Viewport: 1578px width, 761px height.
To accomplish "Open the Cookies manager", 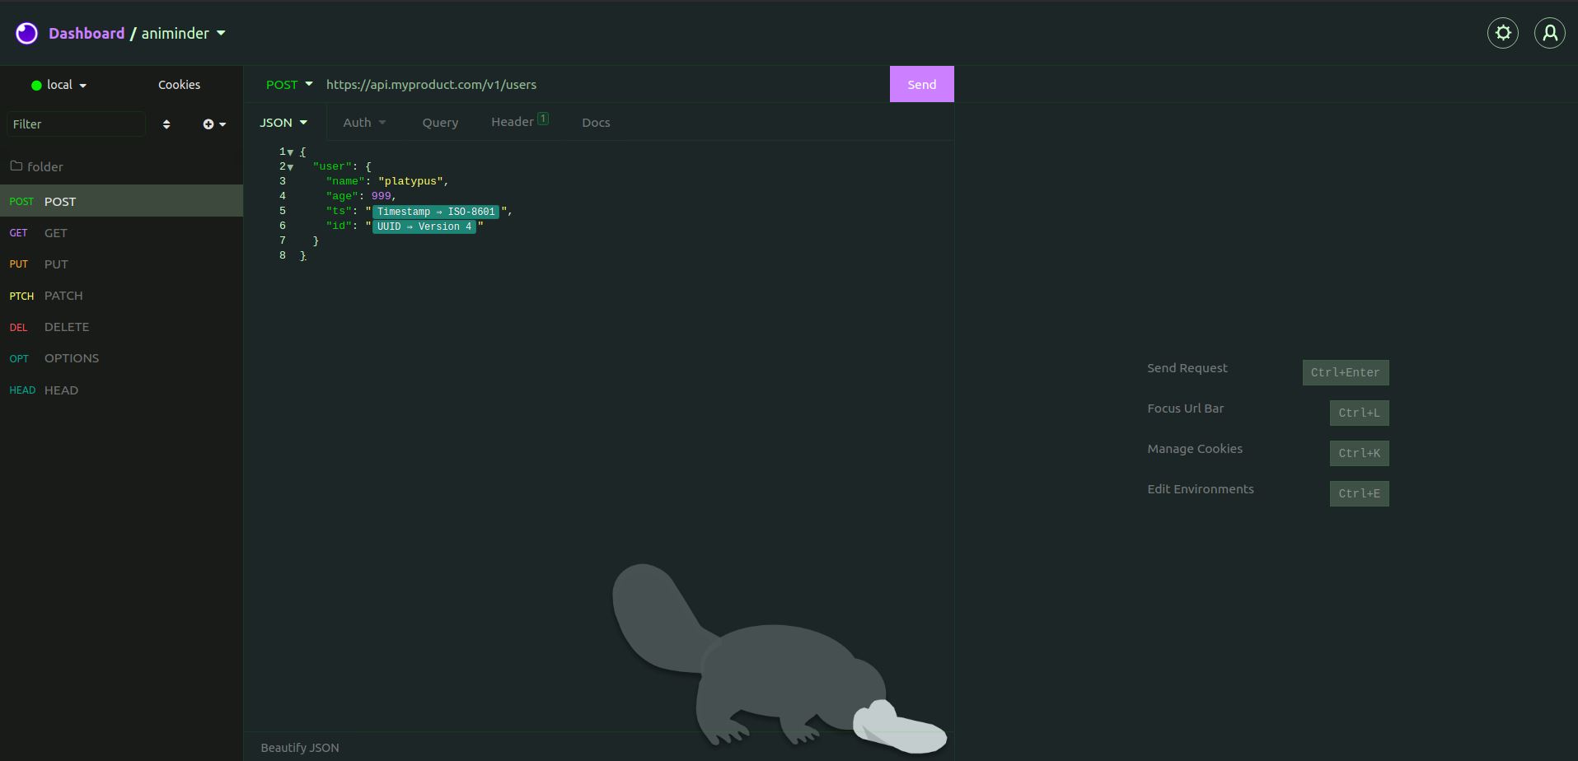I will (x=180, y=85).
